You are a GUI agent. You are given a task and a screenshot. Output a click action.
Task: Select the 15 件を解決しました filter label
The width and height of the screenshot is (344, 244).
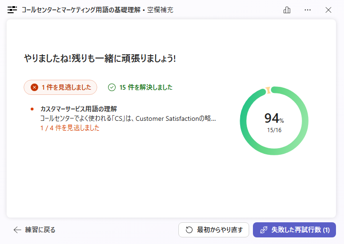(145, 87)
